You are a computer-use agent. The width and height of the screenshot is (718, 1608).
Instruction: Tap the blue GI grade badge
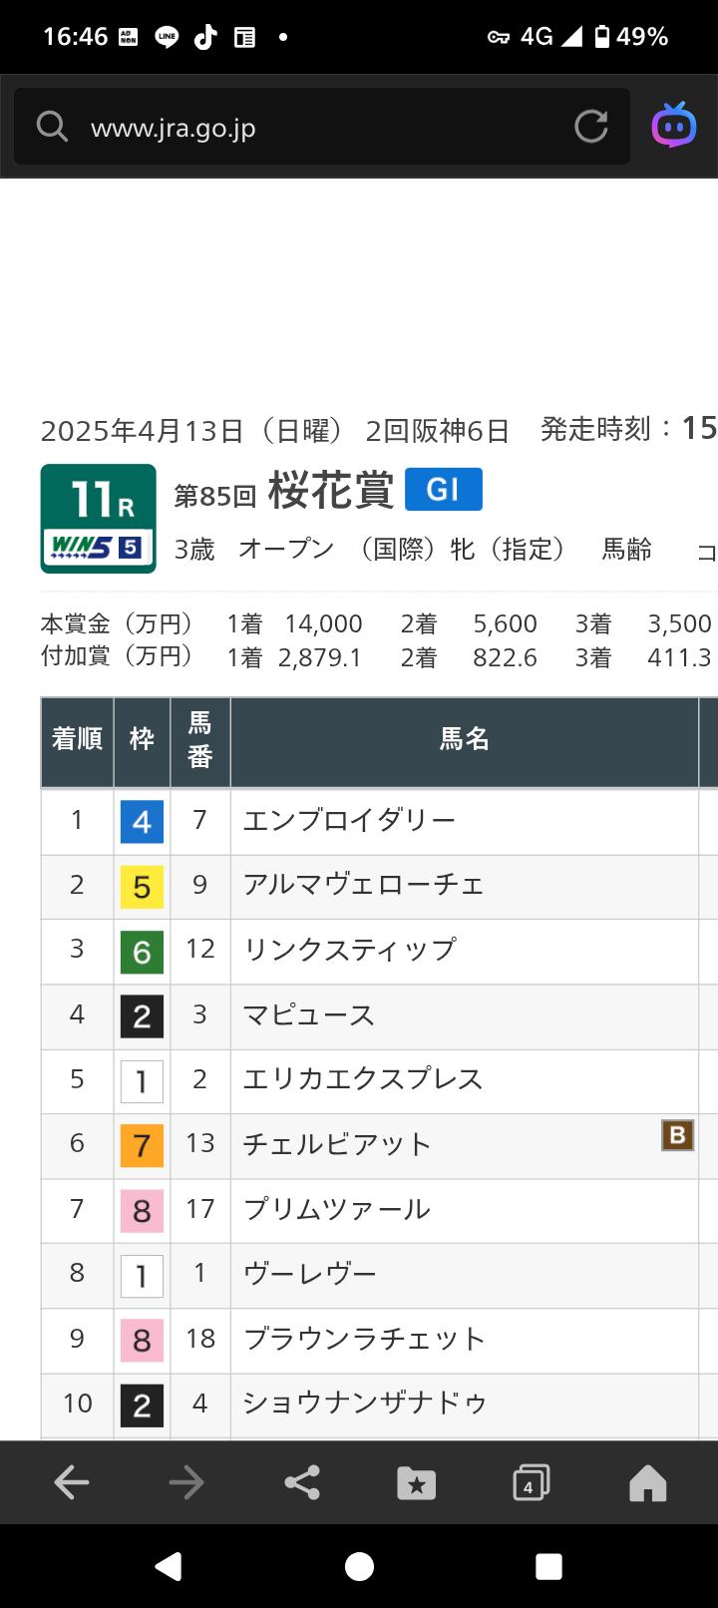[443, 490]
